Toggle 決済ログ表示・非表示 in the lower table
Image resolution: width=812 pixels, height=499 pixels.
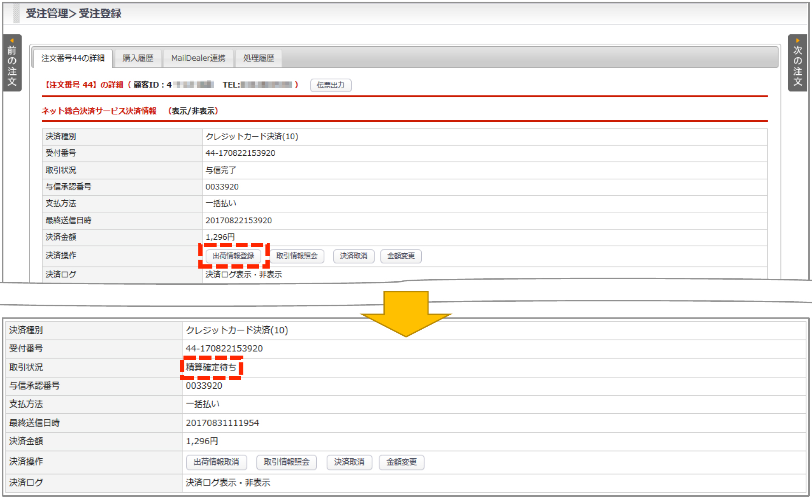(228, 482)
